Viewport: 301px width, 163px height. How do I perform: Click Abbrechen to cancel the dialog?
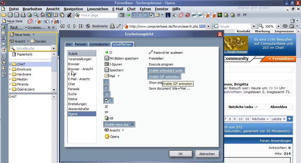207,154
